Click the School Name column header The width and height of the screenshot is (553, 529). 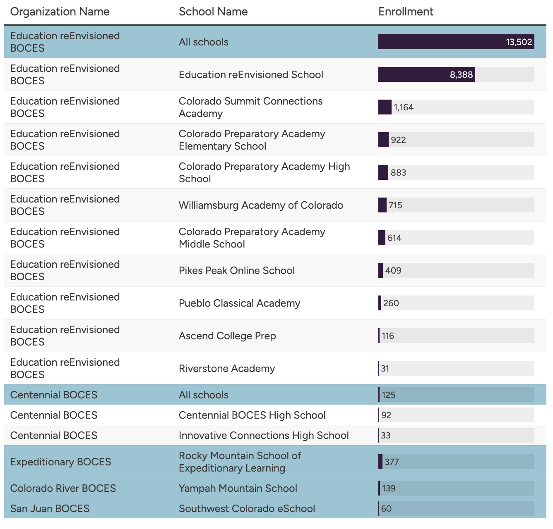[213, 12]
